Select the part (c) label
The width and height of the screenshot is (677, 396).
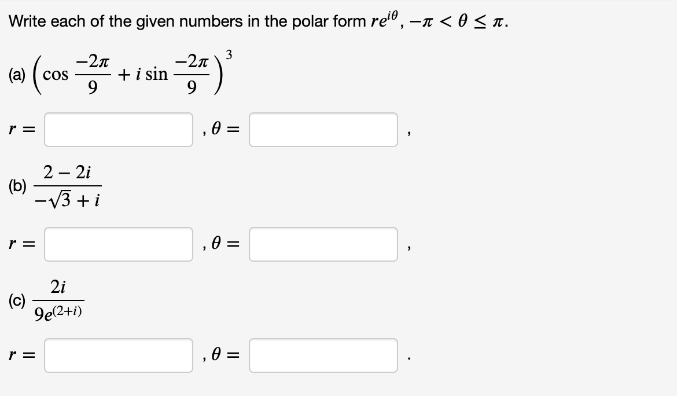(17, 299)
